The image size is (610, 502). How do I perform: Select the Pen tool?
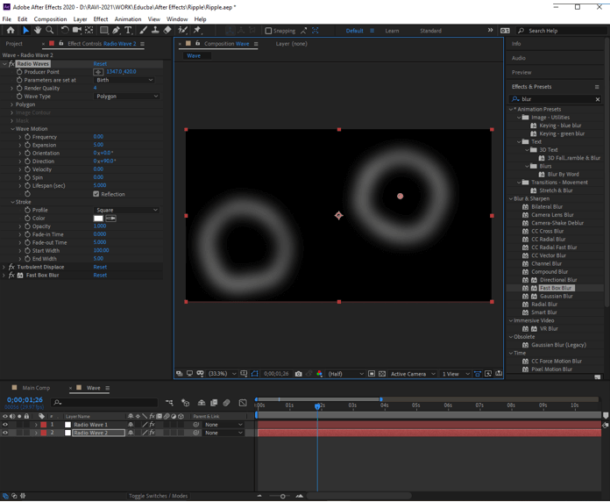[x=116, y=31]
